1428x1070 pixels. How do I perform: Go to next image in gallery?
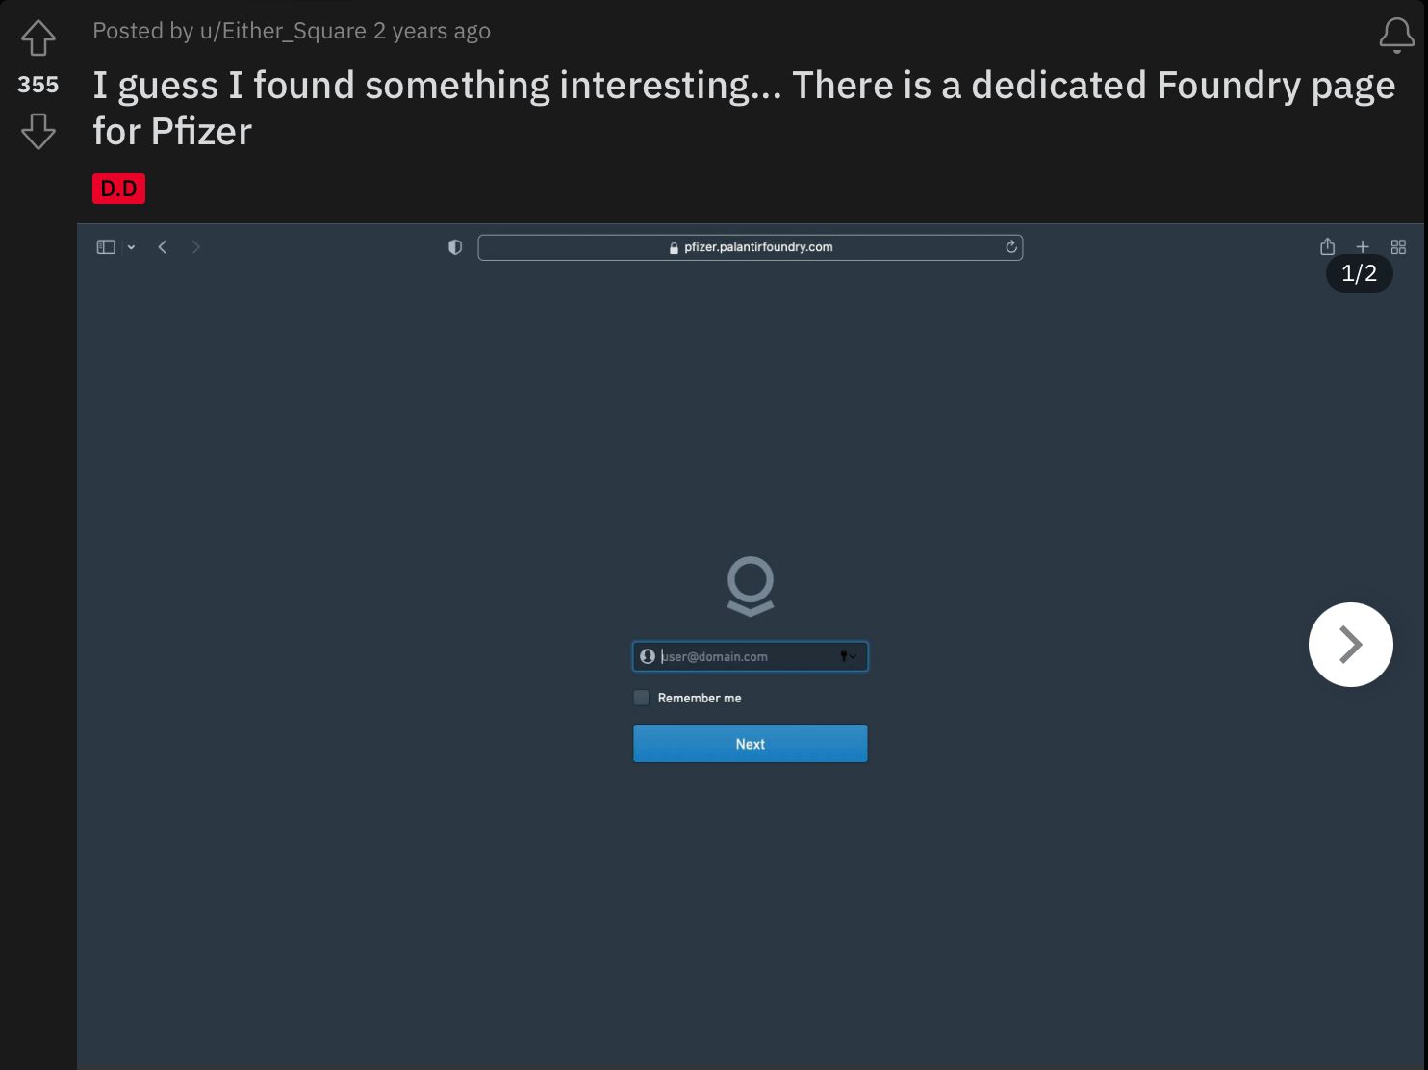click(x=1350, y=645)
